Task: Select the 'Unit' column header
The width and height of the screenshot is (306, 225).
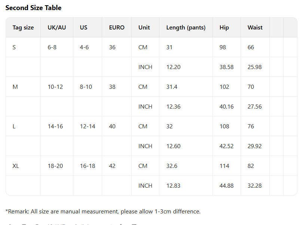Action: [144, 28]
